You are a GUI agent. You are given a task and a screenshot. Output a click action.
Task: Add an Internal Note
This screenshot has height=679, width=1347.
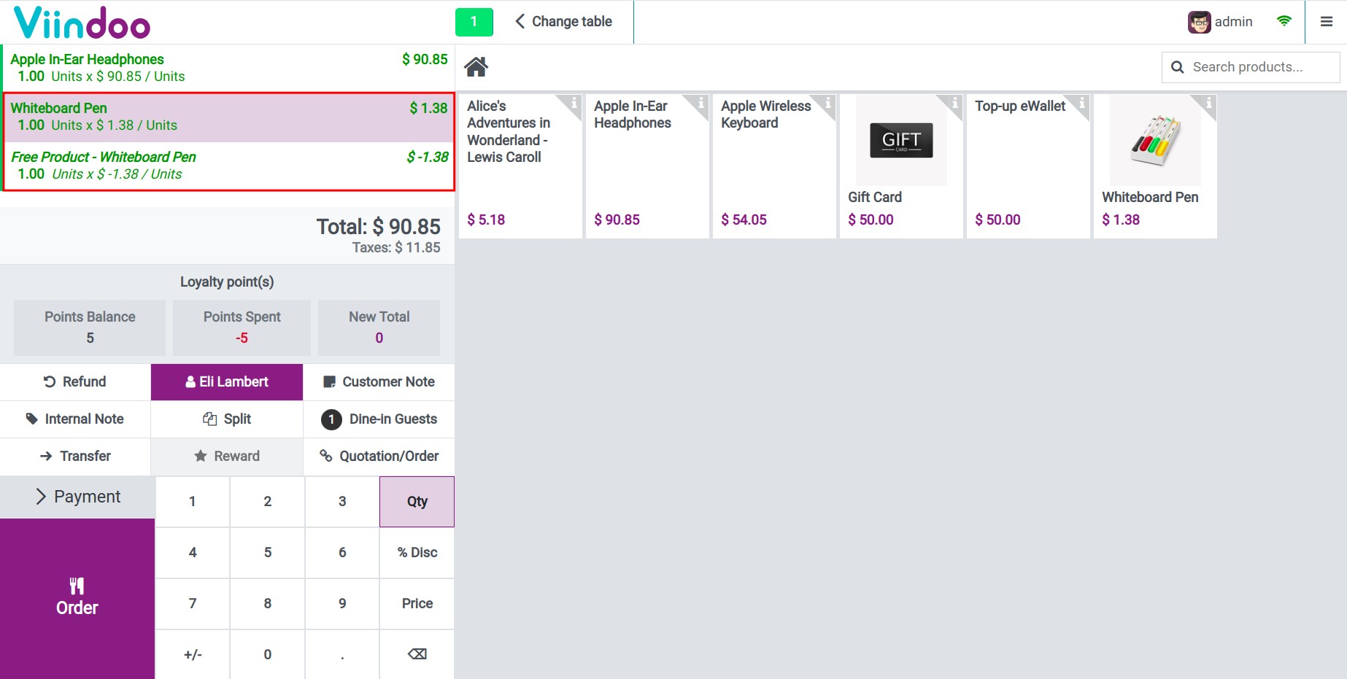[75, 419]
